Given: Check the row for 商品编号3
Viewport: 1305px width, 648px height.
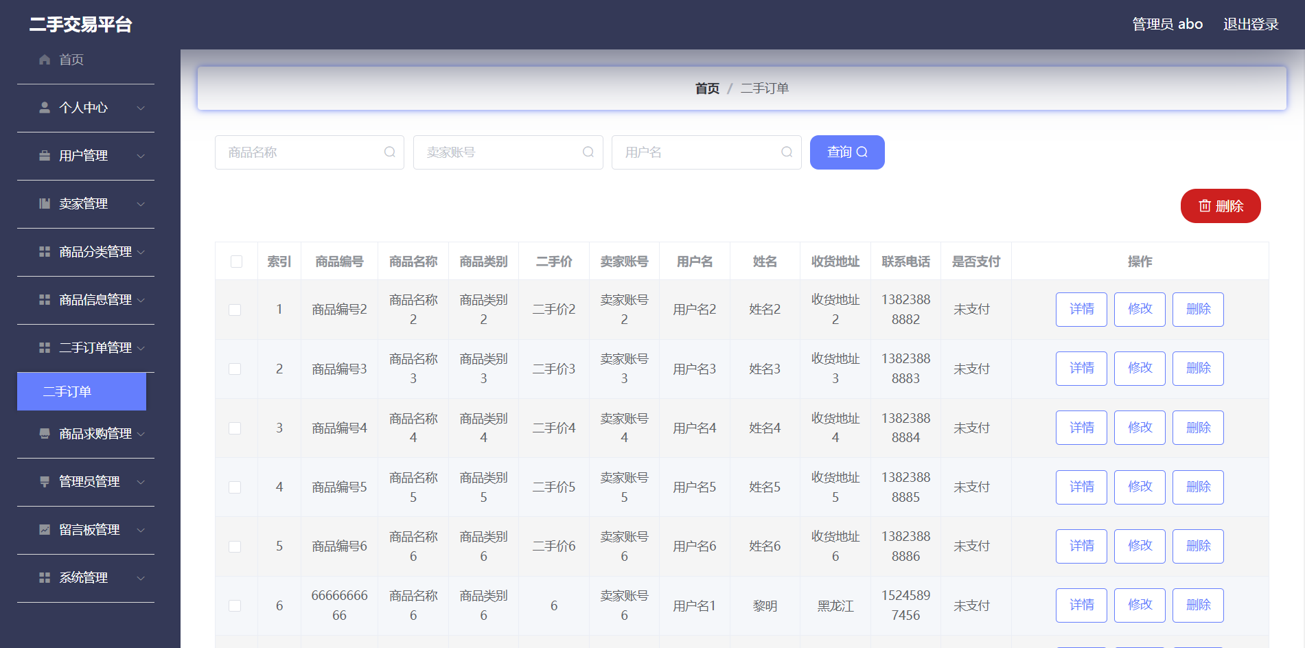Looking at the screenshot, I should point(235,369).
